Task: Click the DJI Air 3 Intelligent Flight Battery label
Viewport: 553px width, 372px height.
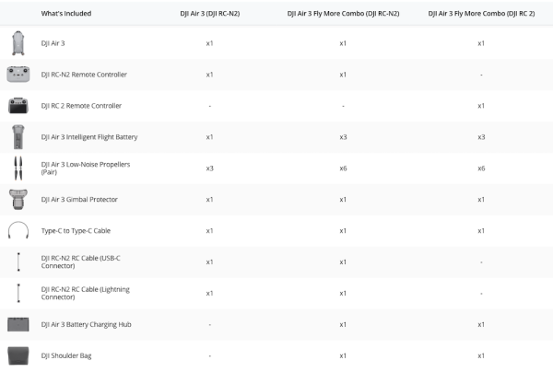Action: [x=89, y=137]
